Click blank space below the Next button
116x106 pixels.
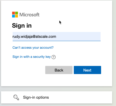coord(87,80)
